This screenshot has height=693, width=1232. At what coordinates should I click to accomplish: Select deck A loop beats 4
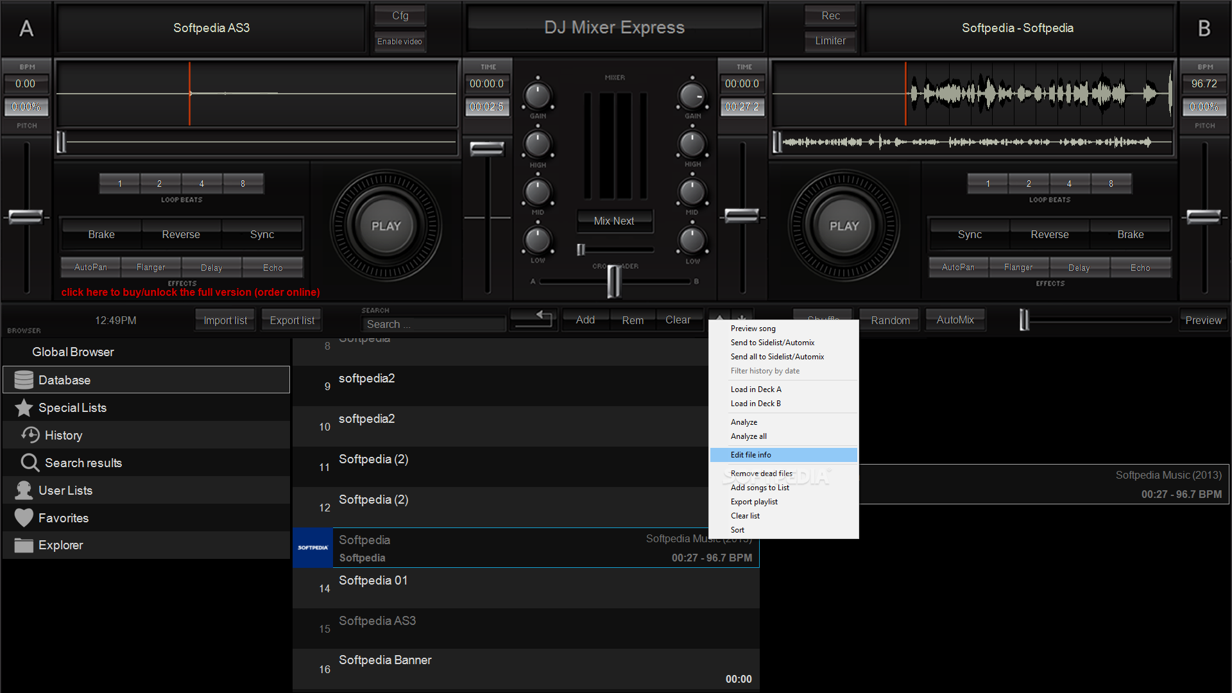click(201, 184)
